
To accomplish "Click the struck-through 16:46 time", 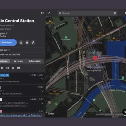I will click(x=33, y=75).
